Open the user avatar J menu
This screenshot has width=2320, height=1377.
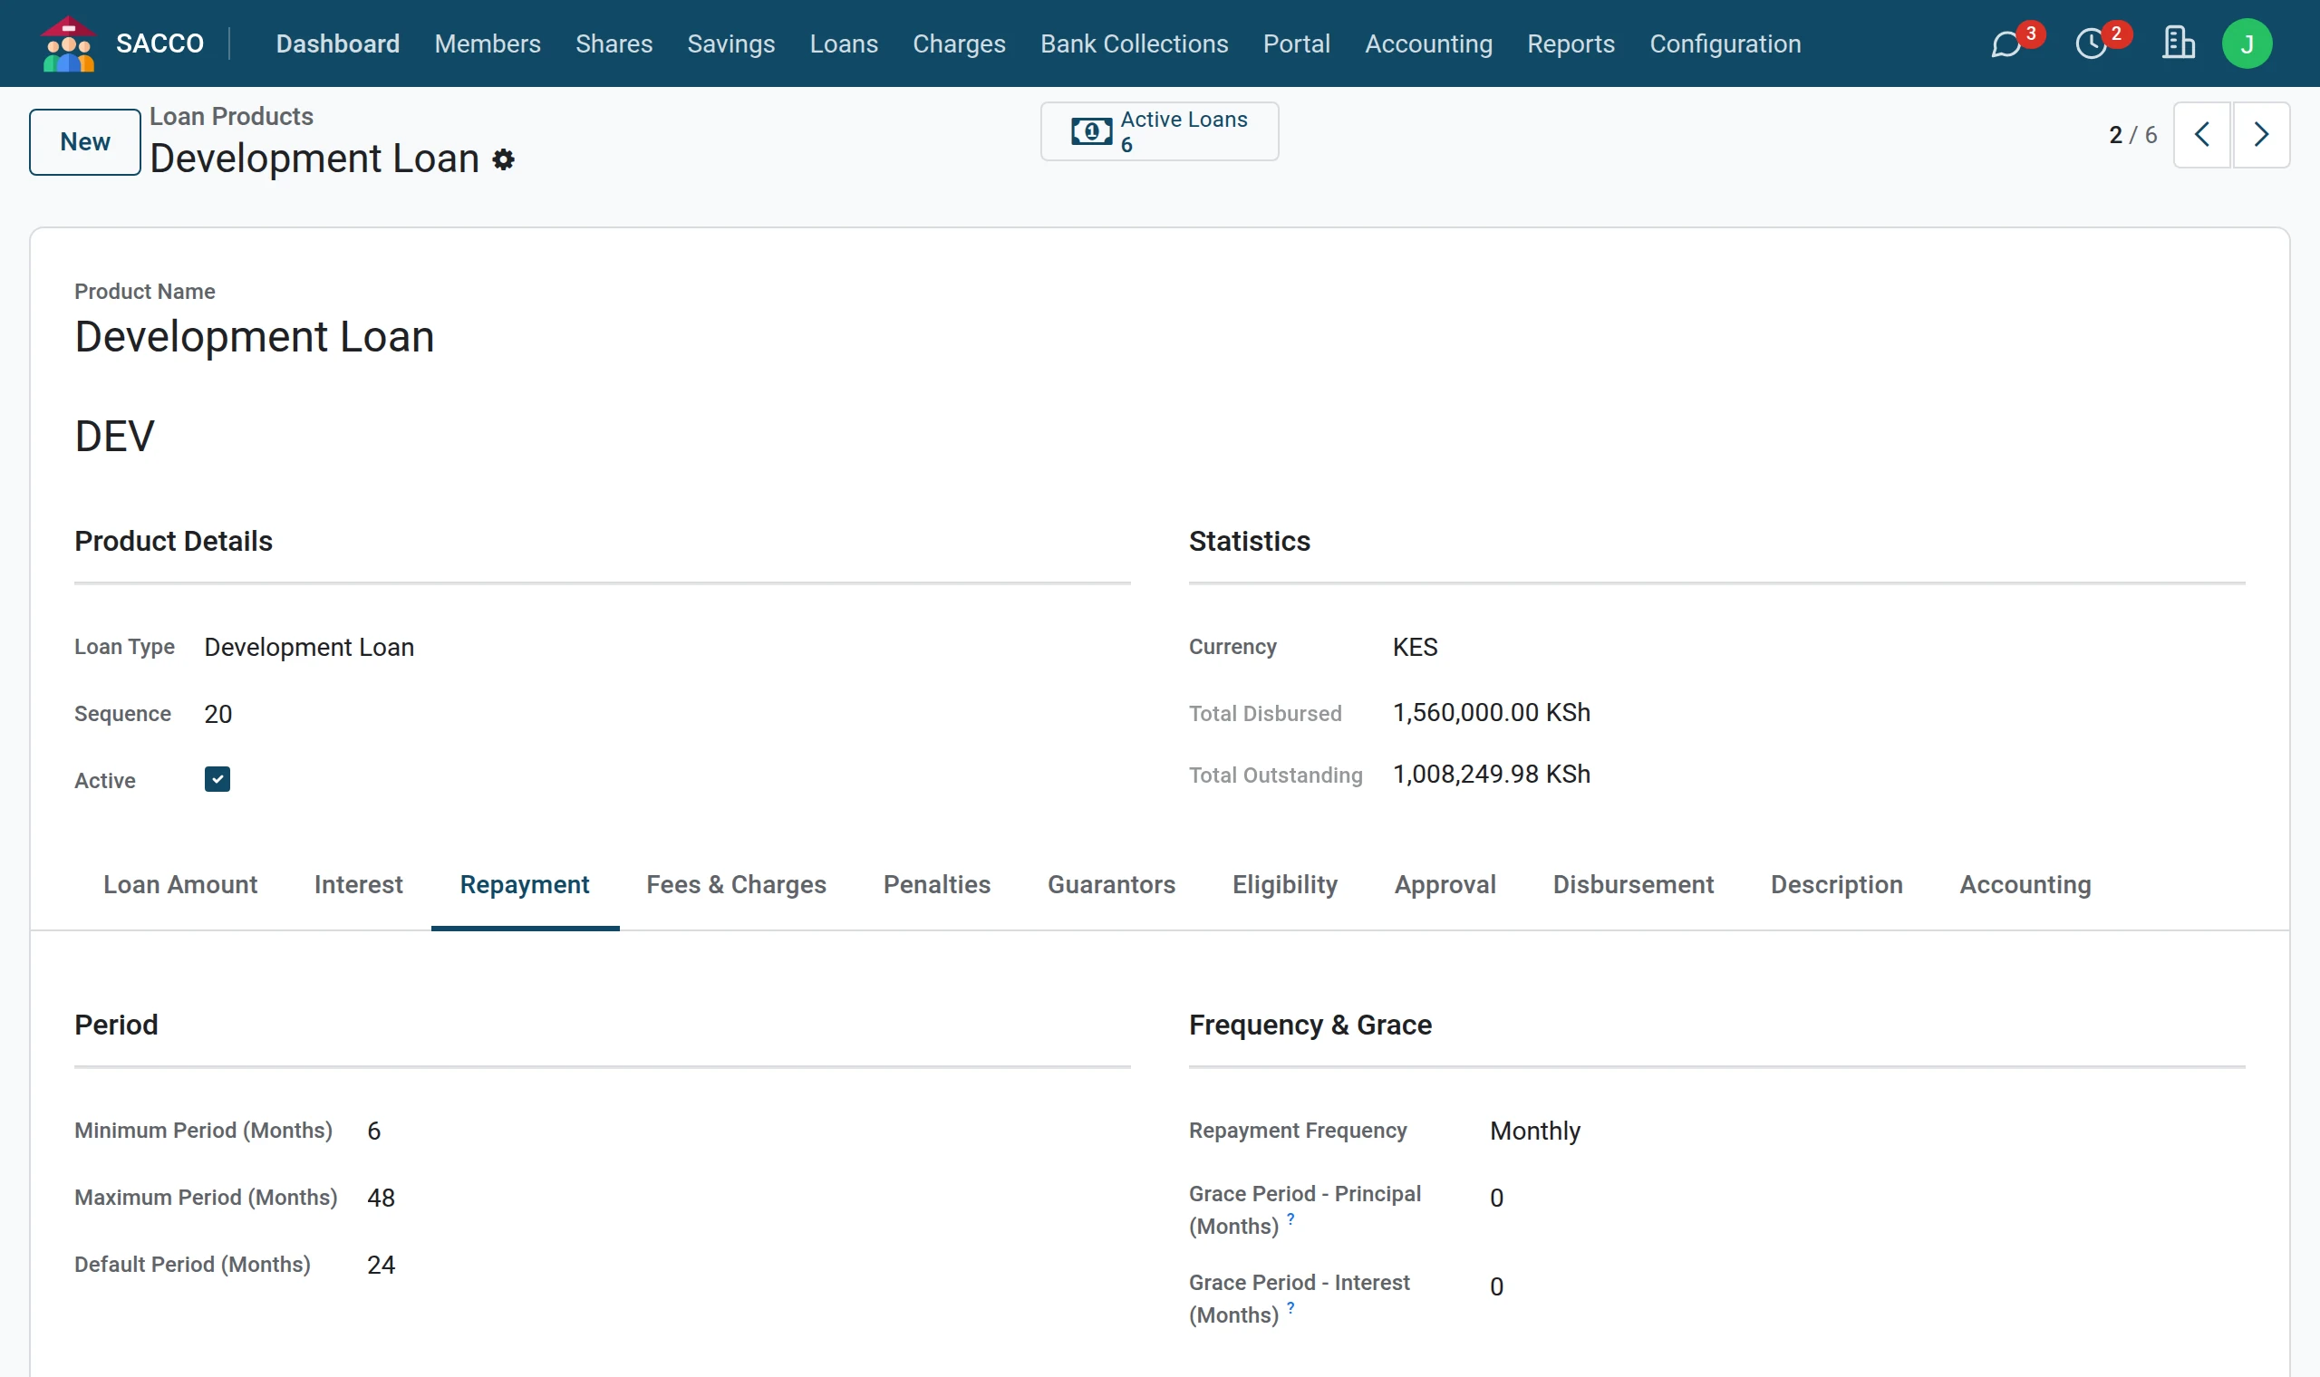pyautogui.click(x=2247, y=43)
